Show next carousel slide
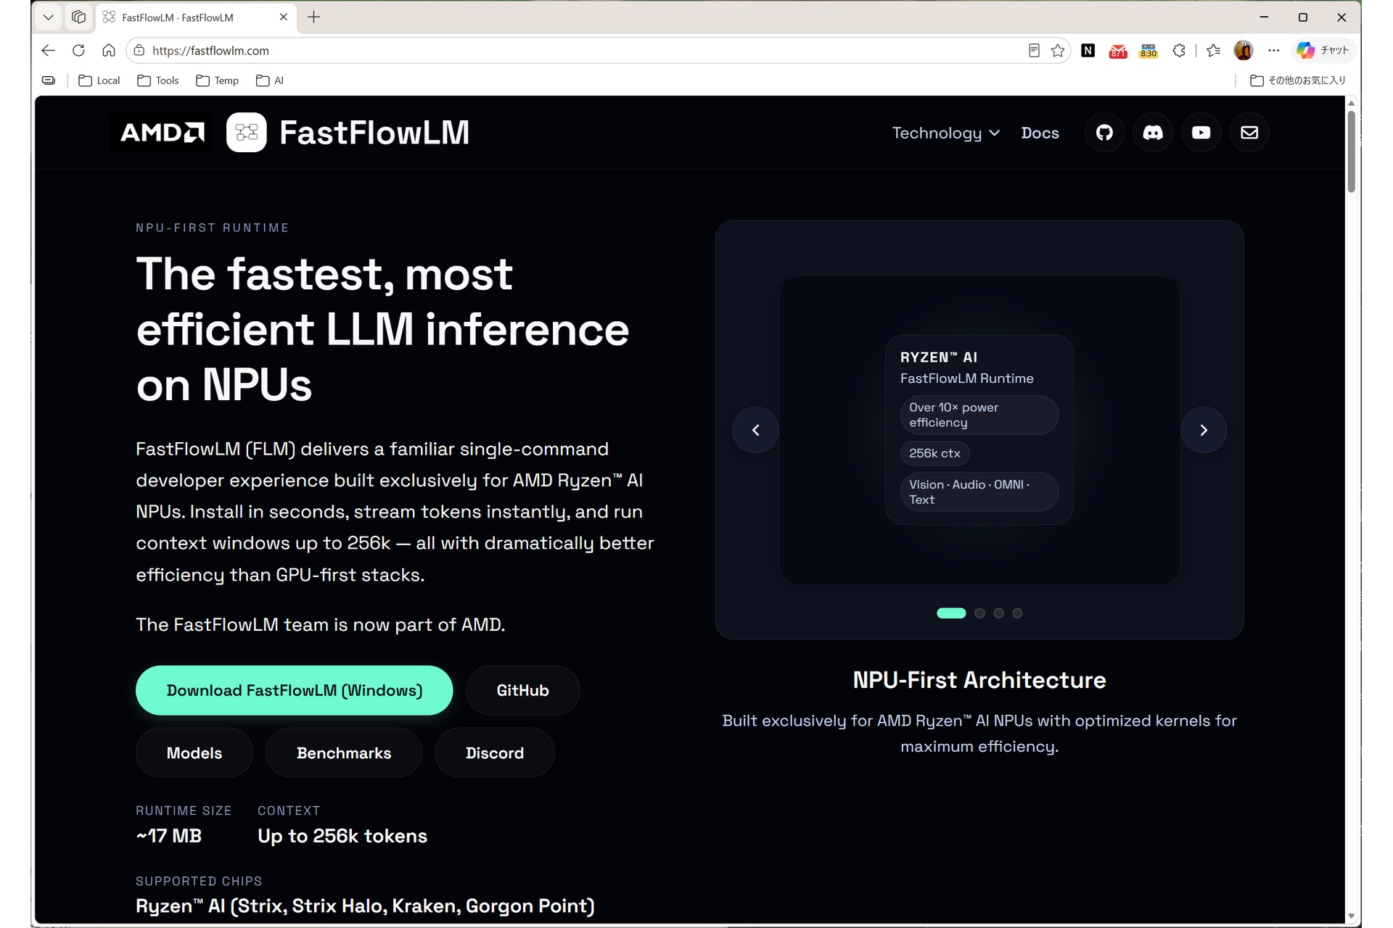 click(1204, 430)
